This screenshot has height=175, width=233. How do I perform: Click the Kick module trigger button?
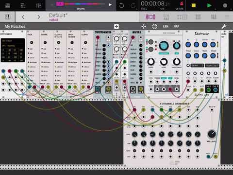pos(32,42)
